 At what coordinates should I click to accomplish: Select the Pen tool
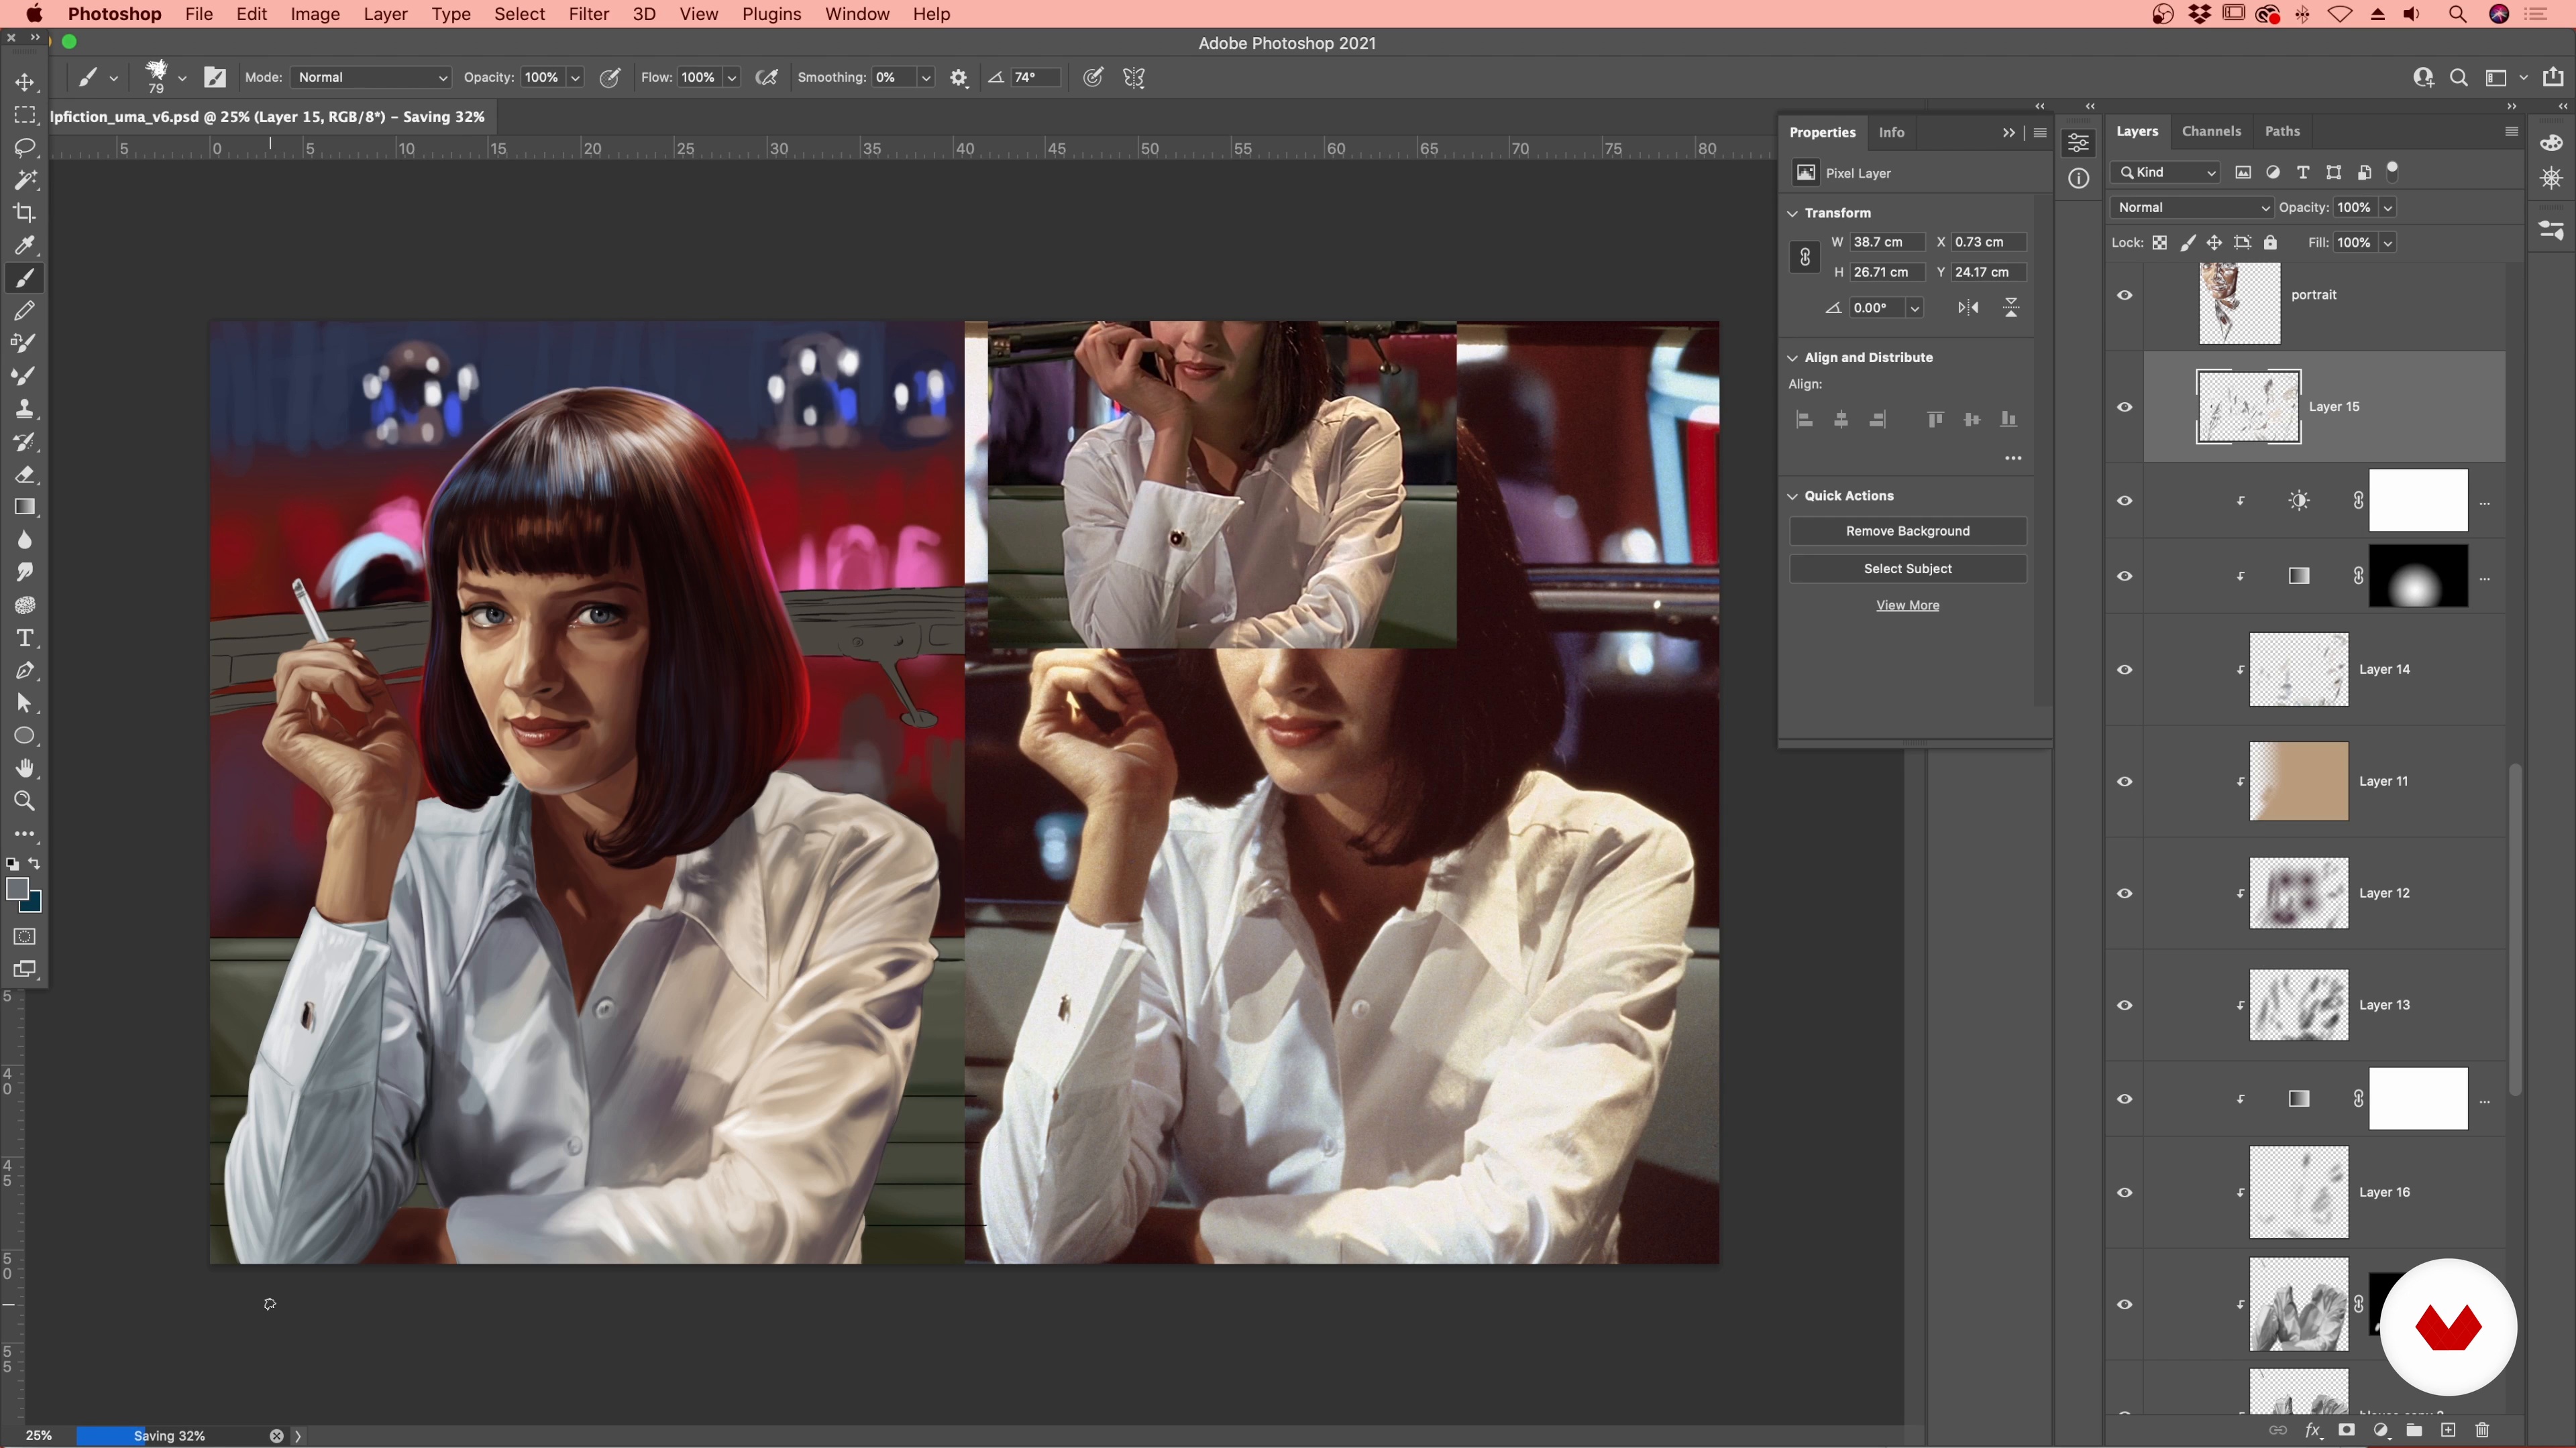pyautogui.click(x=24, y=670)
